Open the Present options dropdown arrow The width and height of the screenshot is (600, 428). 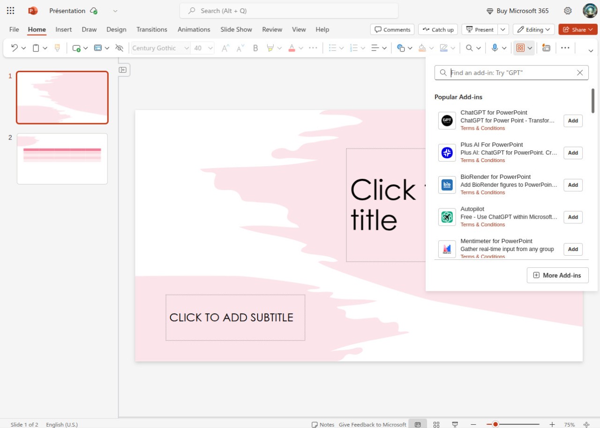tap(503, 30)
